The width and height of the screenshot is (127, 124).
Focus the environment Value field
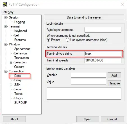[x=89, y=82]
